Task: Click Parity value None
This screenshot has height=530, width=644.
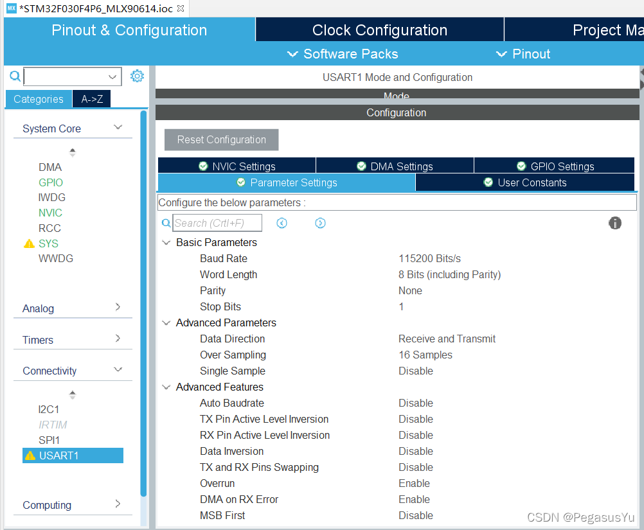Action: click(410, 290)
